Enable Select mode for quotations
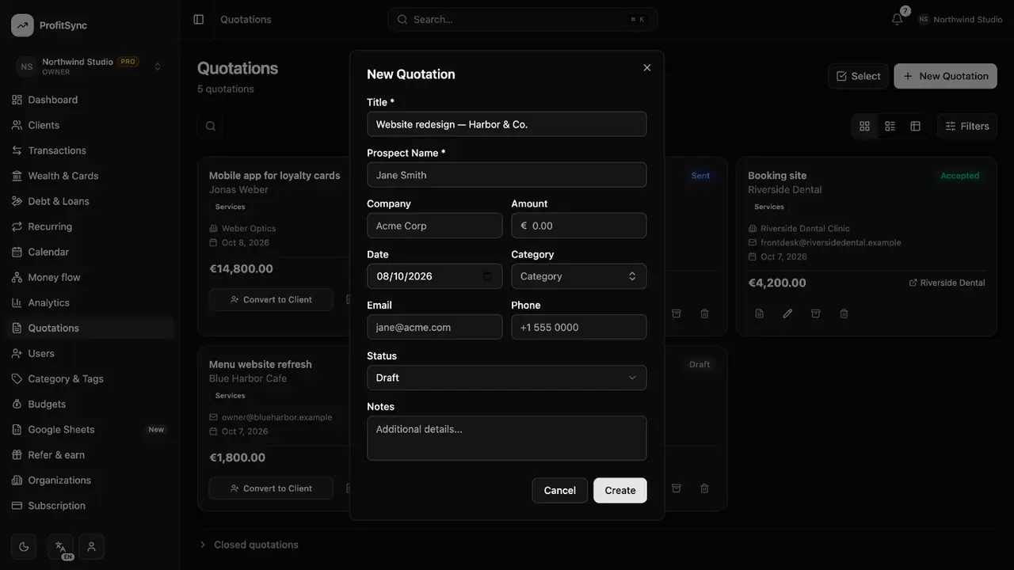Viewport: 1014px width, 570px height. 858,76
